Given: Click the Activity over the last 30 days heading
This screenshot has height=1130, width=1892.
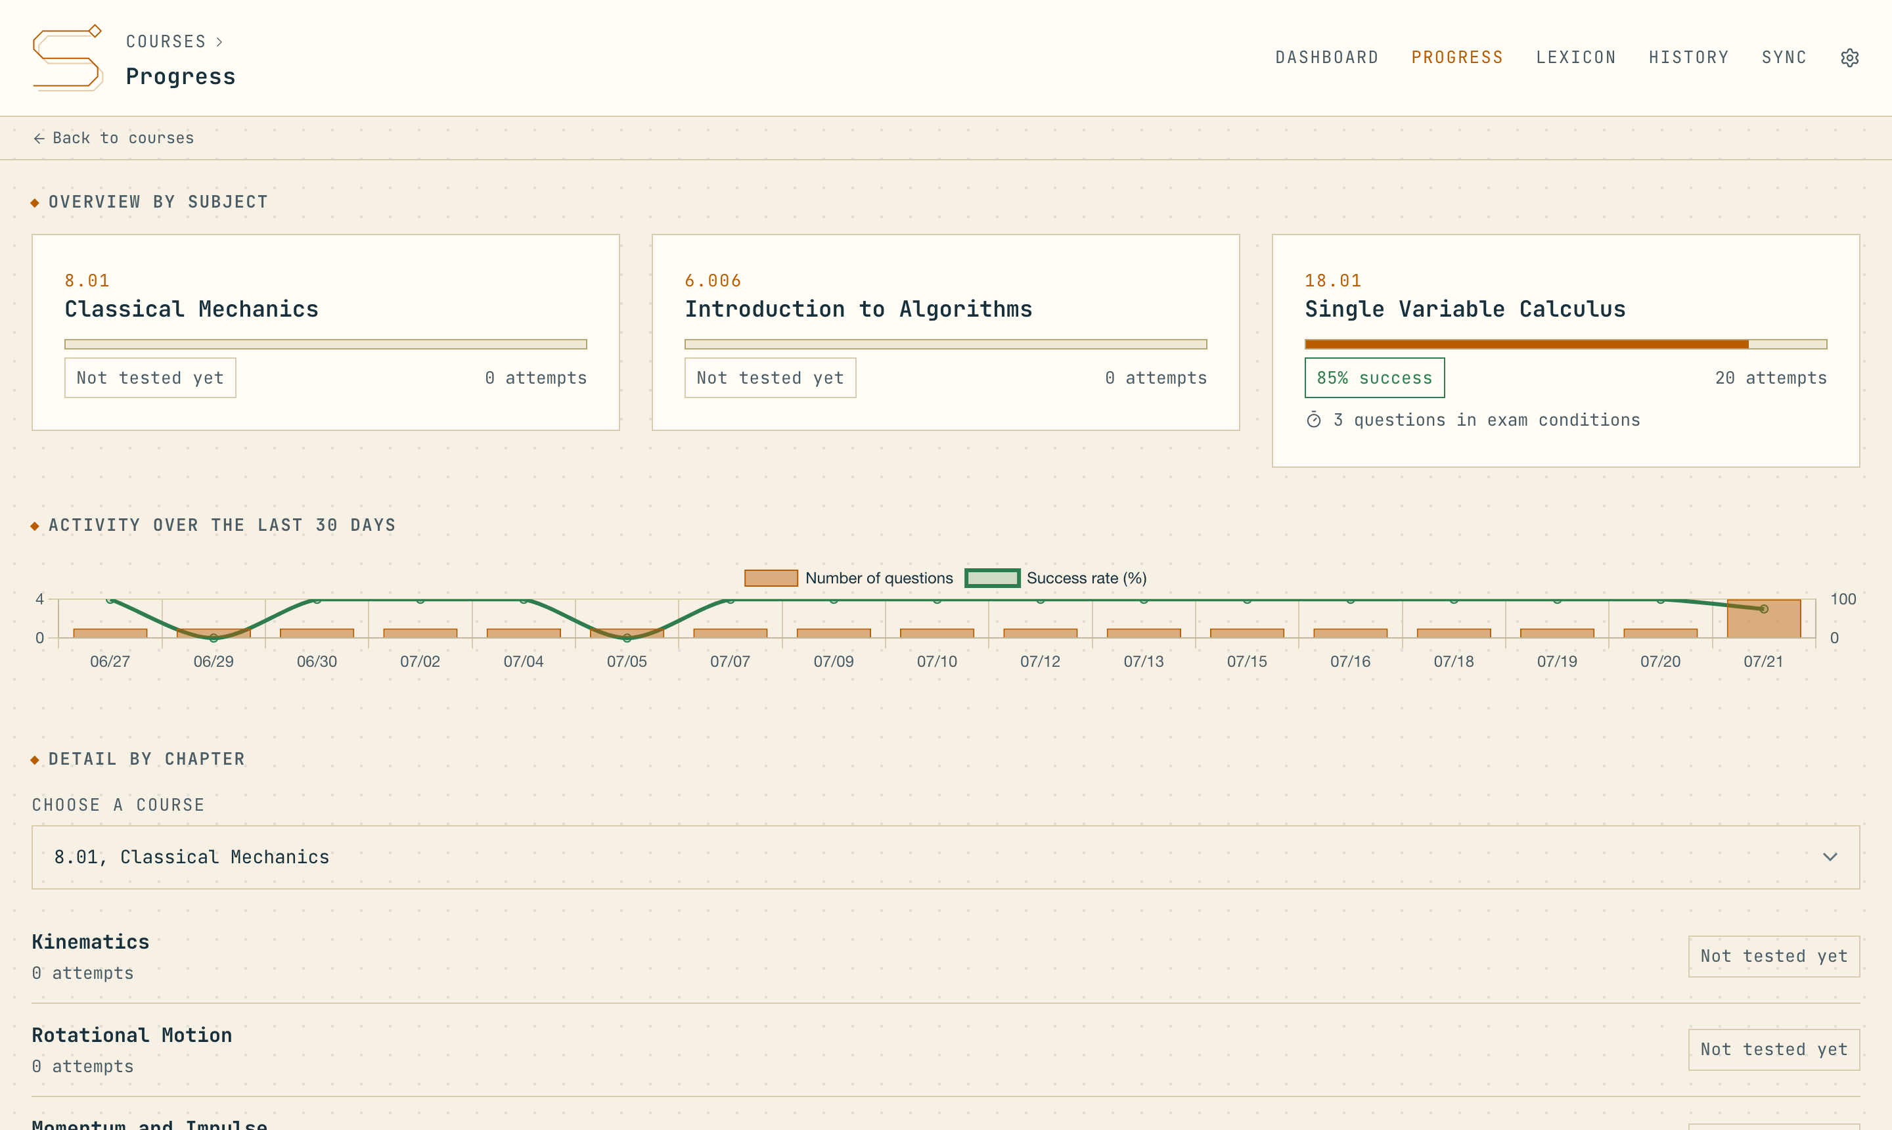Looking at the screenshot, I should click(222, 526).
